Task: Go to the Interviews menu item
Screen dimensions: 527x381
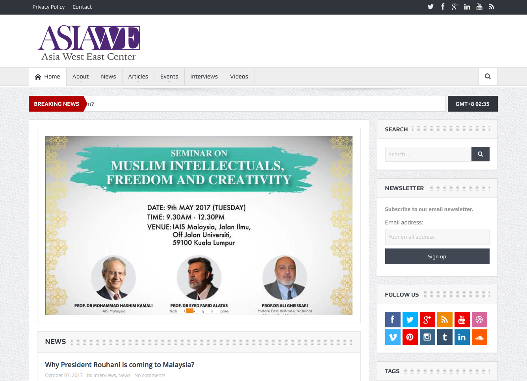Action: coord(204,77)
